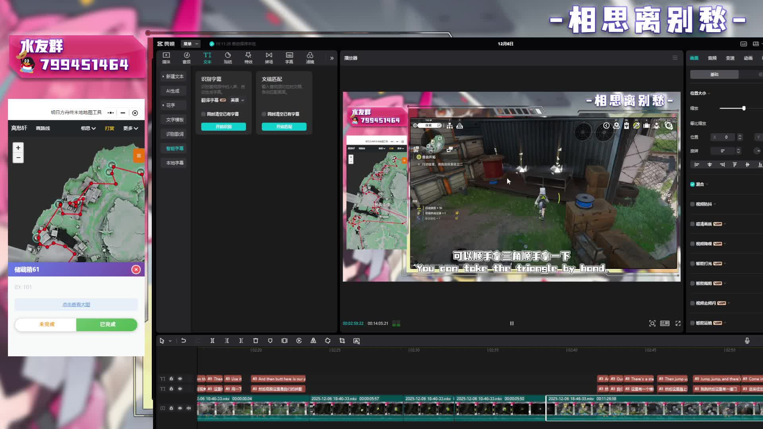
Task: Click the delete clip trash icon
Action: [256, 341]
